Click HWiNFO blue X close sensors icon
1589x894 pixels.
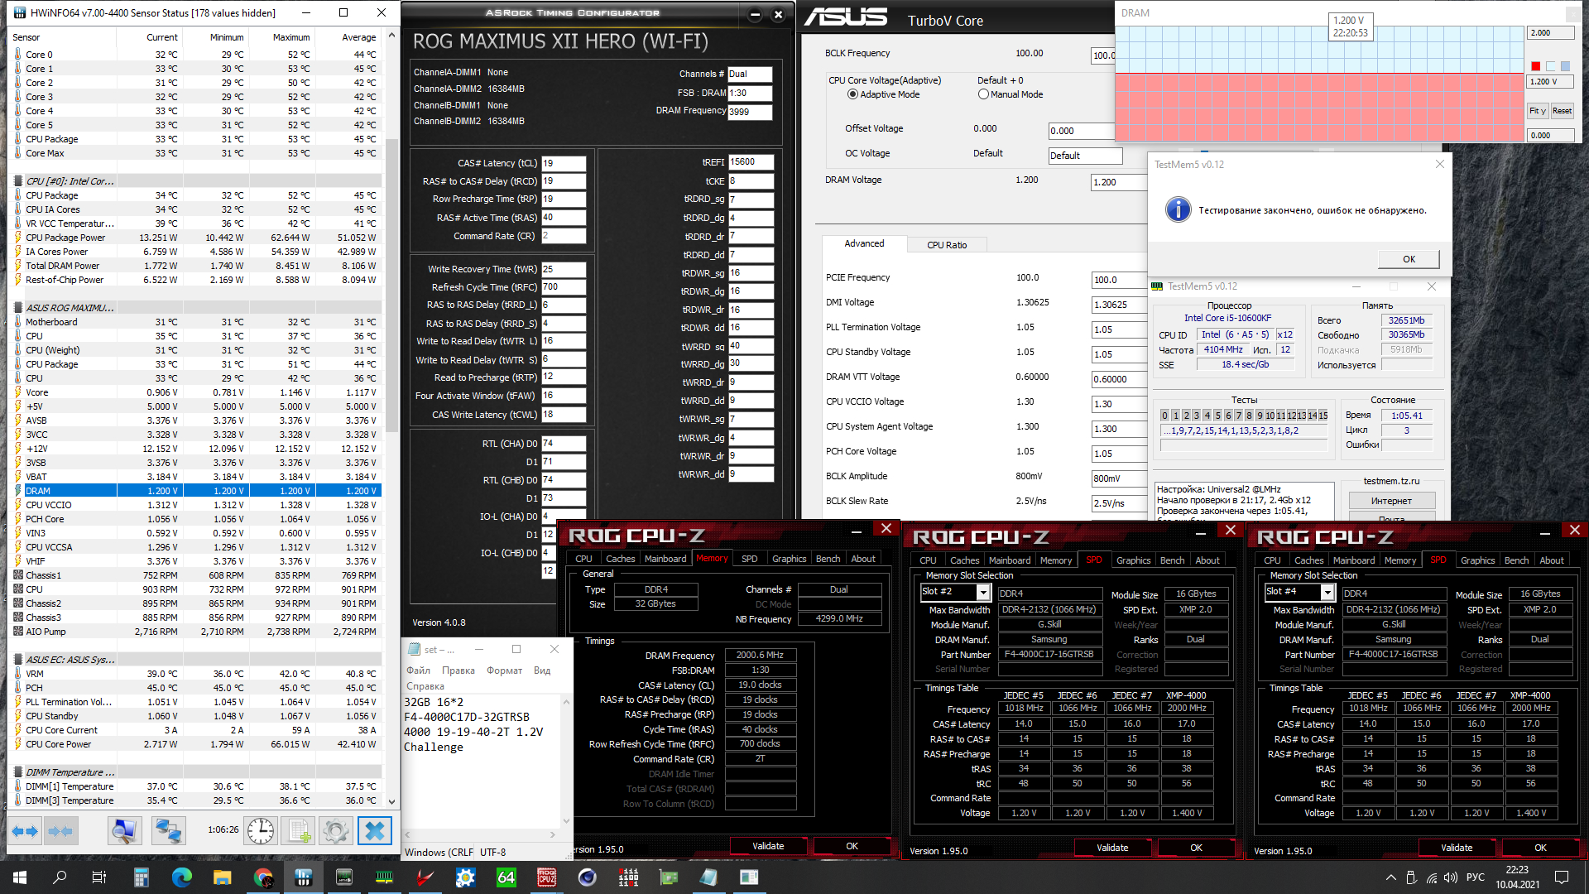tap(374, 830)
